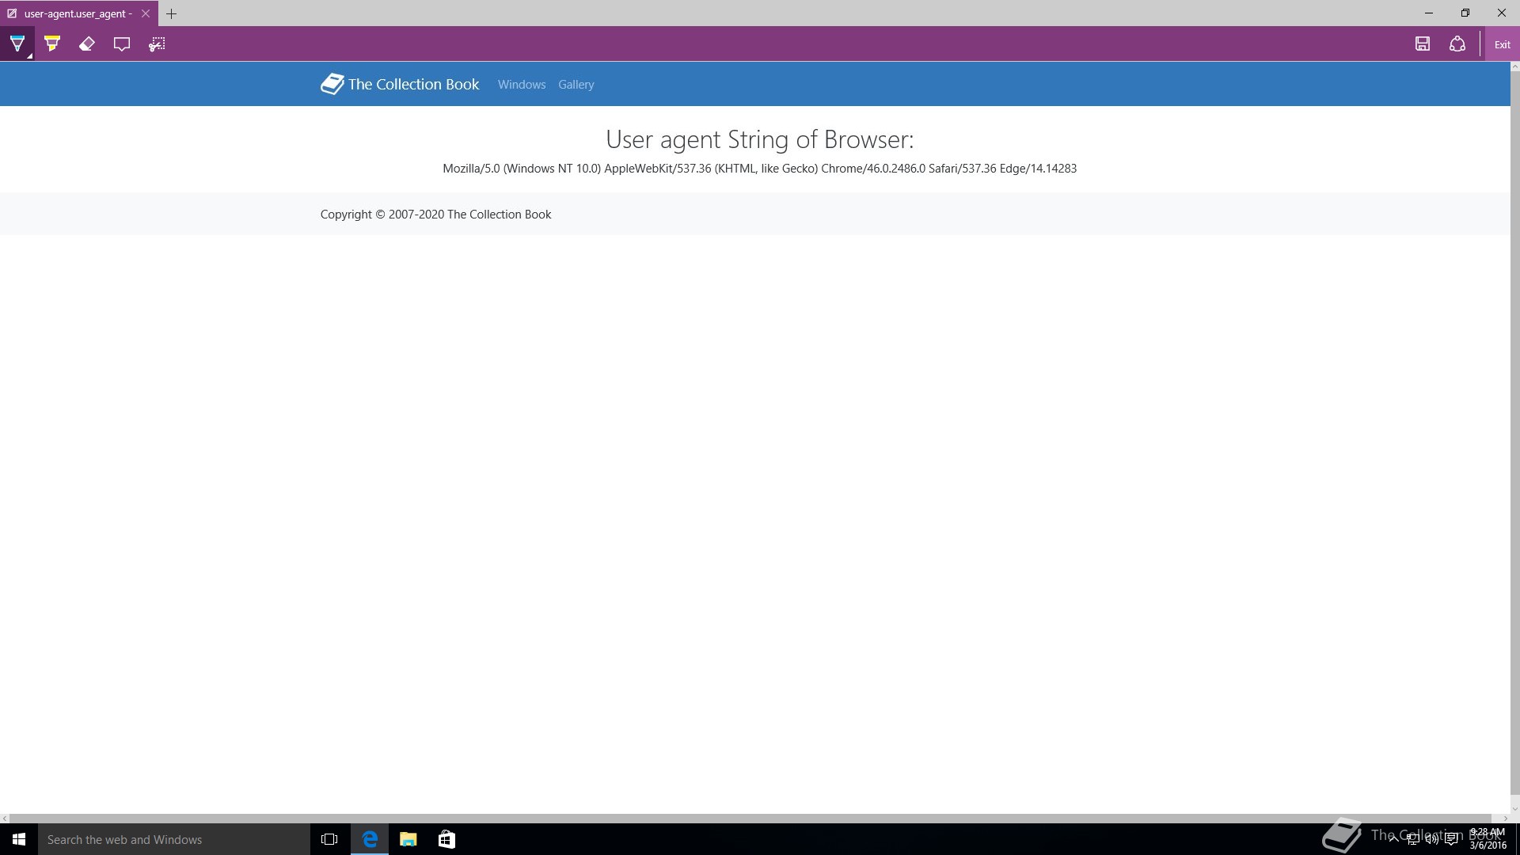Open The Collection Book home link
Viewport: 1520px width, 855px height.
[400, 84]
